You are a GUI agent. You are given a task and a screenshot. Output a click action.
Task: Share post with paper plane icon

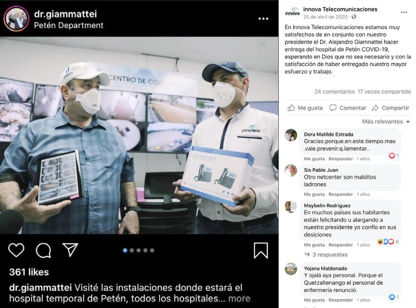point(70,250)
